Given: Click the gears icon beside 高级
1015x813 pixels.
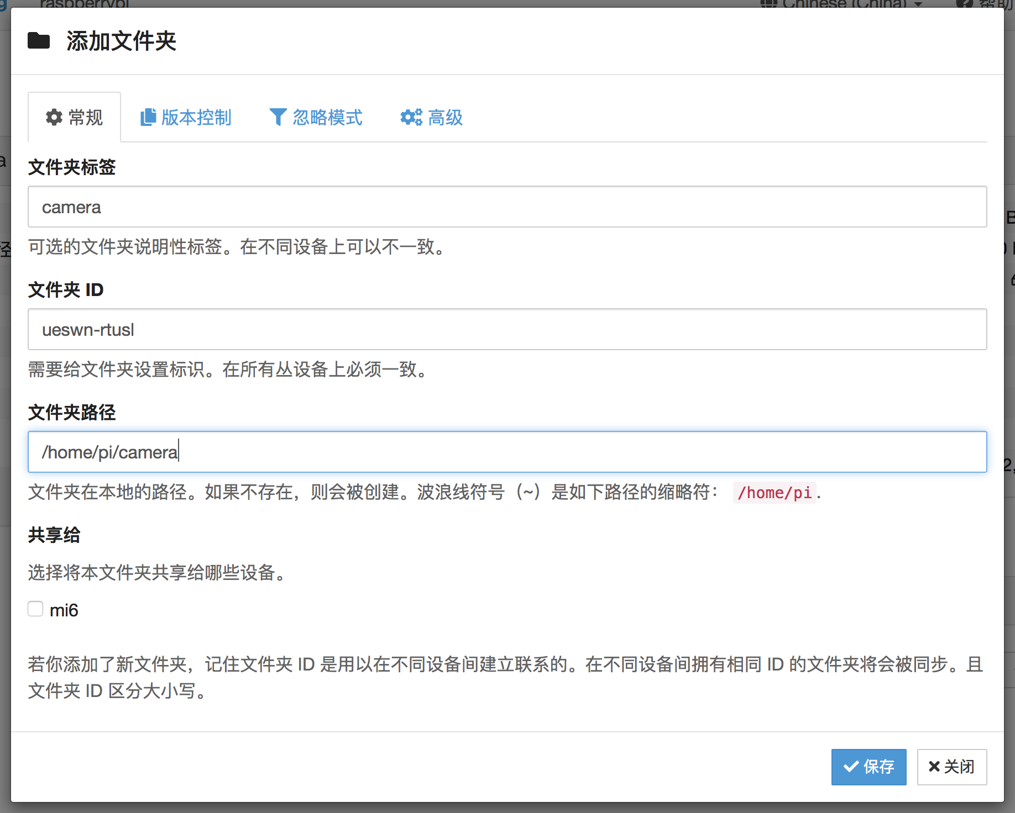Looking at the screenshot, I should click(x=410, y=117).
